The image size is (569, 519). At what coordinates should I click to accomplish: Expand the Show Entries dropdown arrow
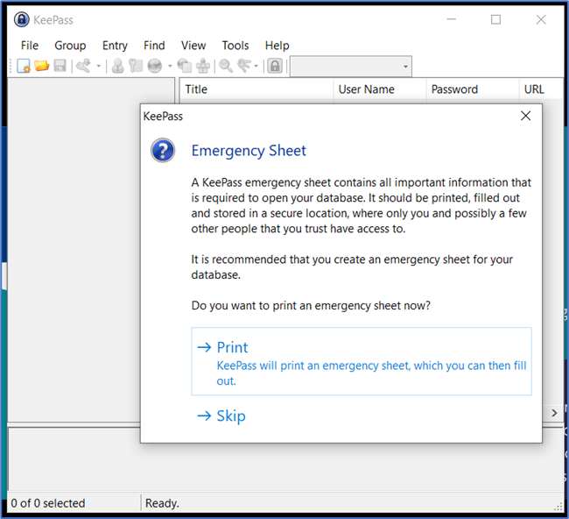(256, 66)
